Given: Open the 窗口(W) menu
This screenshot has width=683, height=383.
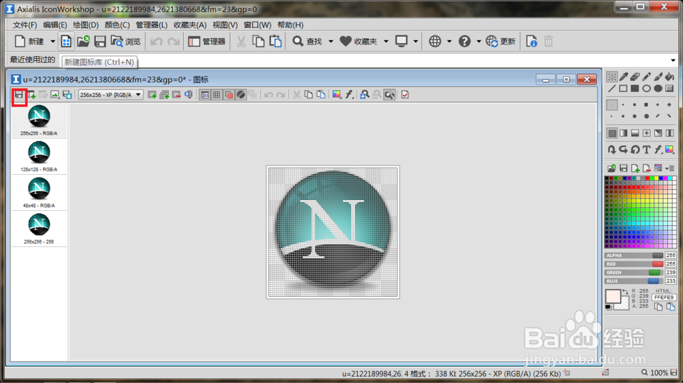Looking at the screenshot, I should pyautogui.click(x=257, y=25).
